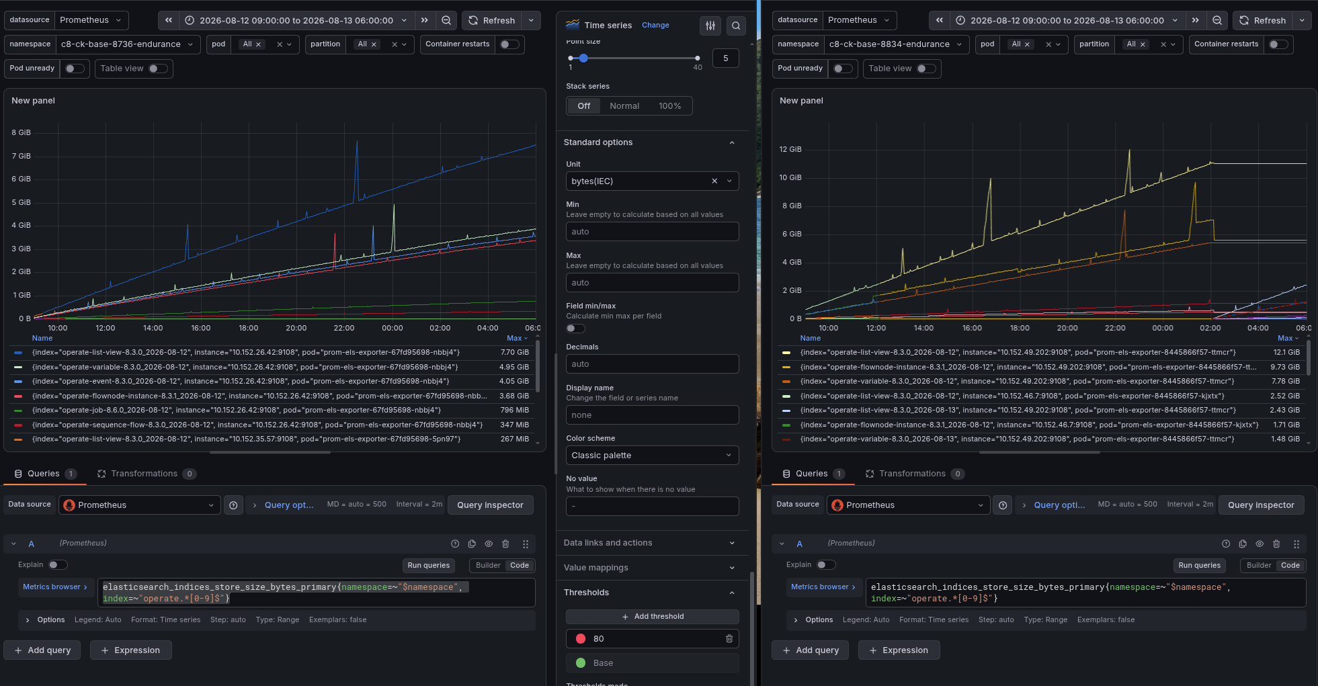The image size is (1318, 686).
Task: Switch to Builder mode in left window
Action: [x=488, y=566]
